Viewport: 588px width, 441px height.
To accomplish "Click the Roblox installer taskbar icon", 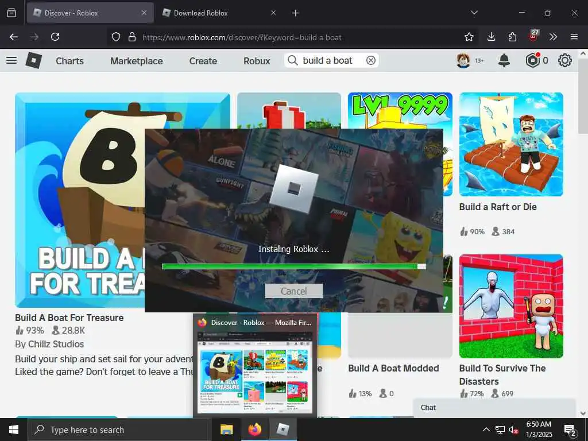I will (x=283, y=430).
